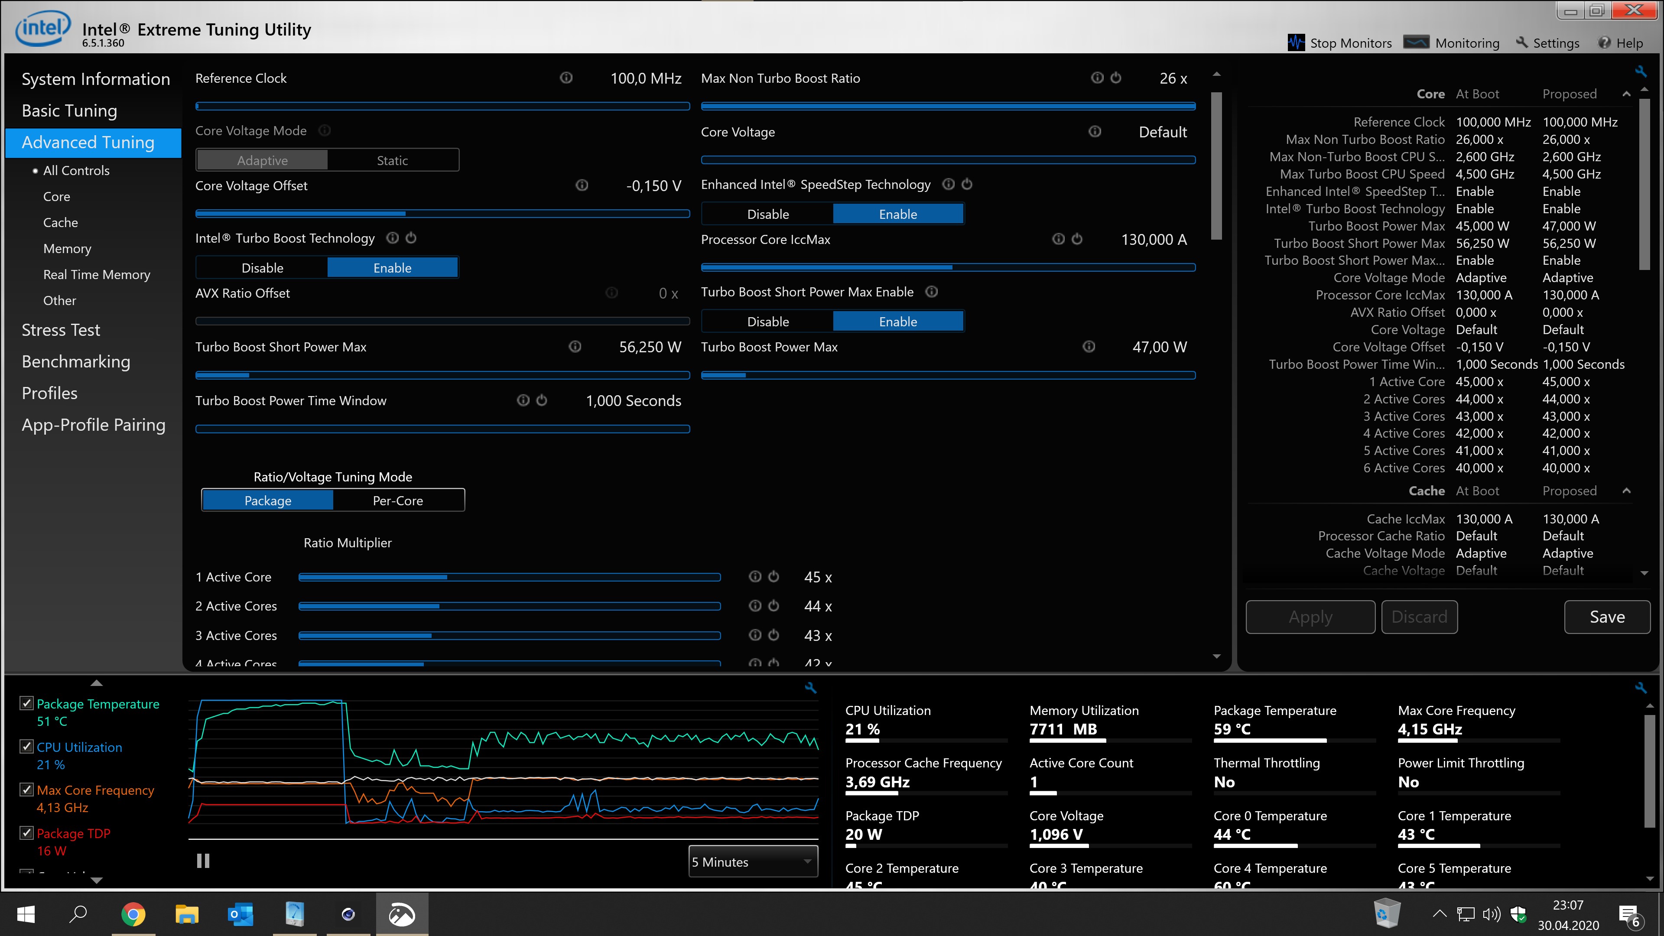Open wrench settings above proposed values panel
The image size is (1664, 936).
point(1640,71)
